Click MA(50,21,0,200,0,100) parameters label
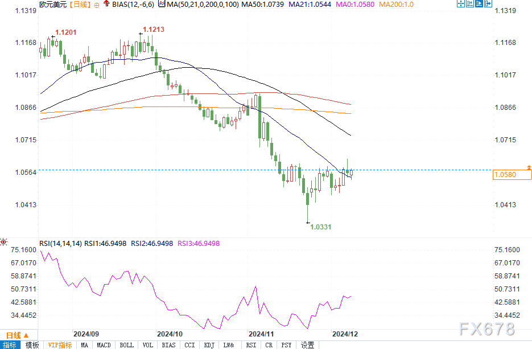This screenshot has width=532, height=349. coord(203,5)
